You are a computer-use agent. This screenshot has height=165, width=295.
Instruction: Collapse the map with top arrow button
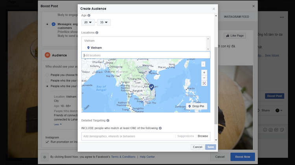203,64
